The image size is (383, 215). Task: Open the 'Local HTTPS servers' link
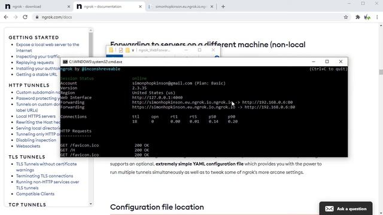coord(36,116)
